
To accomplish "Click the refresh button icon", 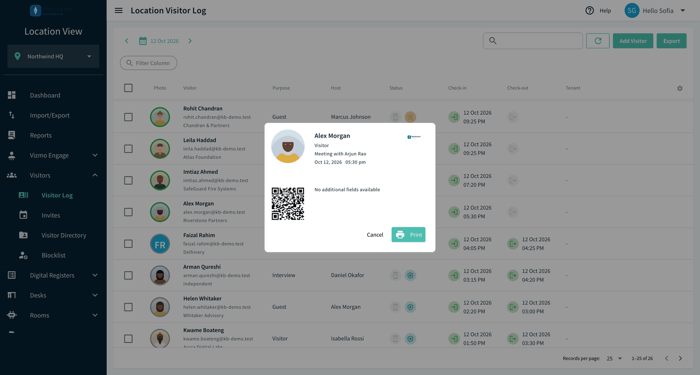I will point(598,41).
